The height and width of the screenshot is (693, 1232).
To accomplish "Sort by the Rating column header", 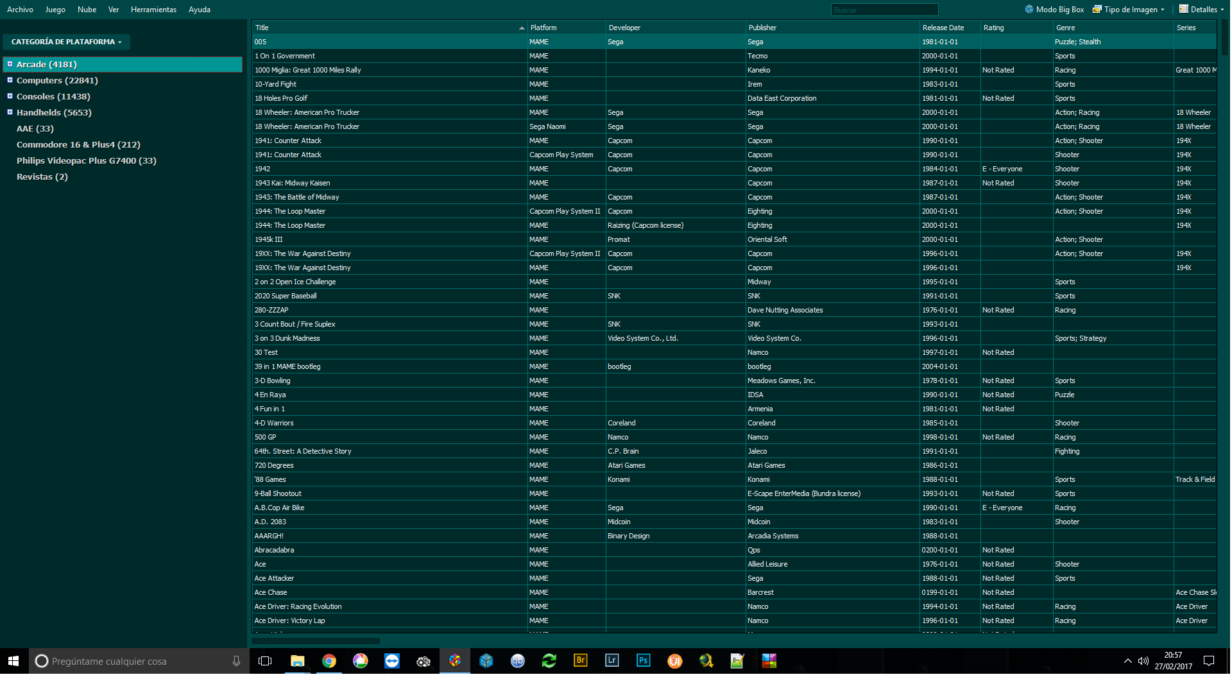I will (x=1016, y=28).
